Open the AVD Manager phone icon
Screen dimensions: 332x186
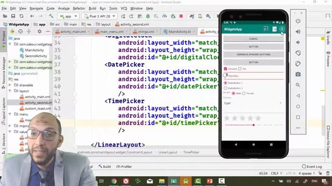click(x=200, y=16)
